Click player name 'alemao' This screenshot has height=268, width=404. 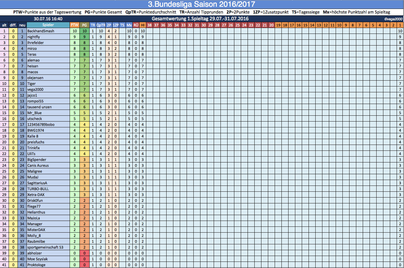point(33,60)
